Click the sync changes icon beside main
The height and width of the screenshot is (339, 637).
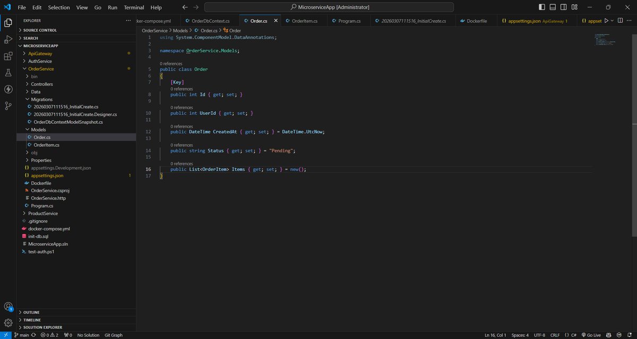[x=35, y=335]
